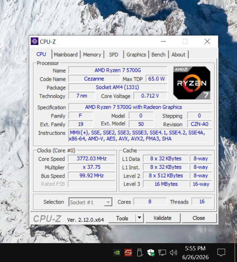Click the L1 Inst. value 8 x 32 KBytes

[x=166, y=167]
